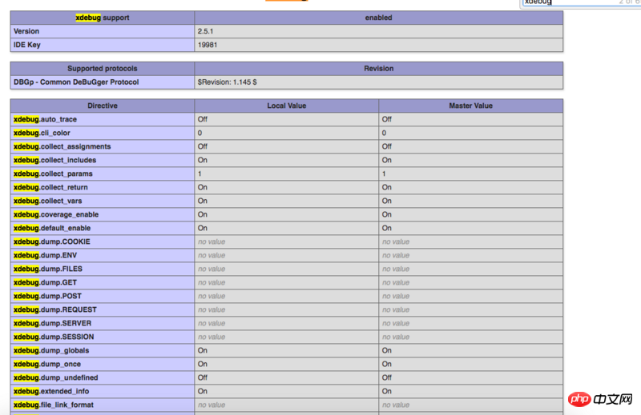Viewport: 641px width, 415px height.
Task: Click file_link_format local 'no value' cell
Action: pyautogui.click(x=287, y=405)
